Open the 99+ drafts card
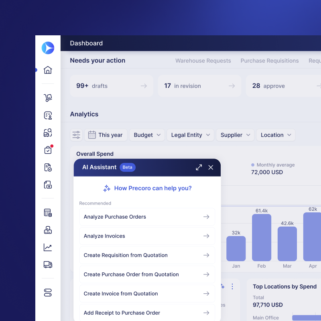 point(112,86)
